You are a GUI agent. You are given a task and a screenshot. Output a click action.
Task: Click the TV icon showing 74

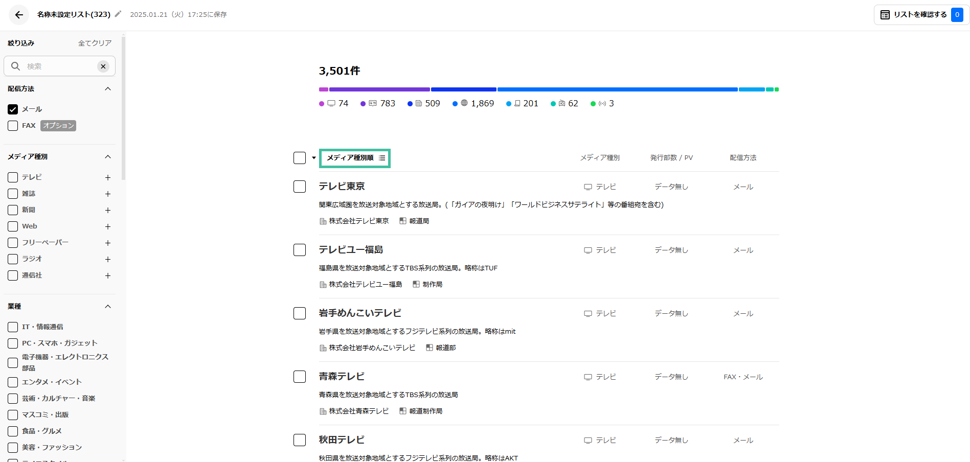point(331,103)
